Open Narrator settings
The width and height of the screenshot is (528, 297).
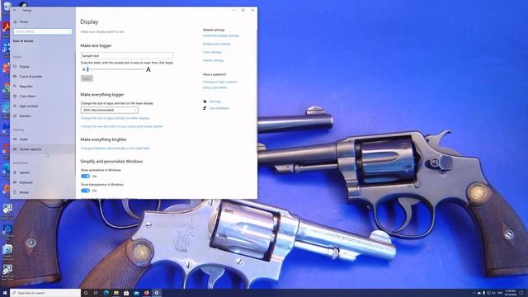coord(26,115)
